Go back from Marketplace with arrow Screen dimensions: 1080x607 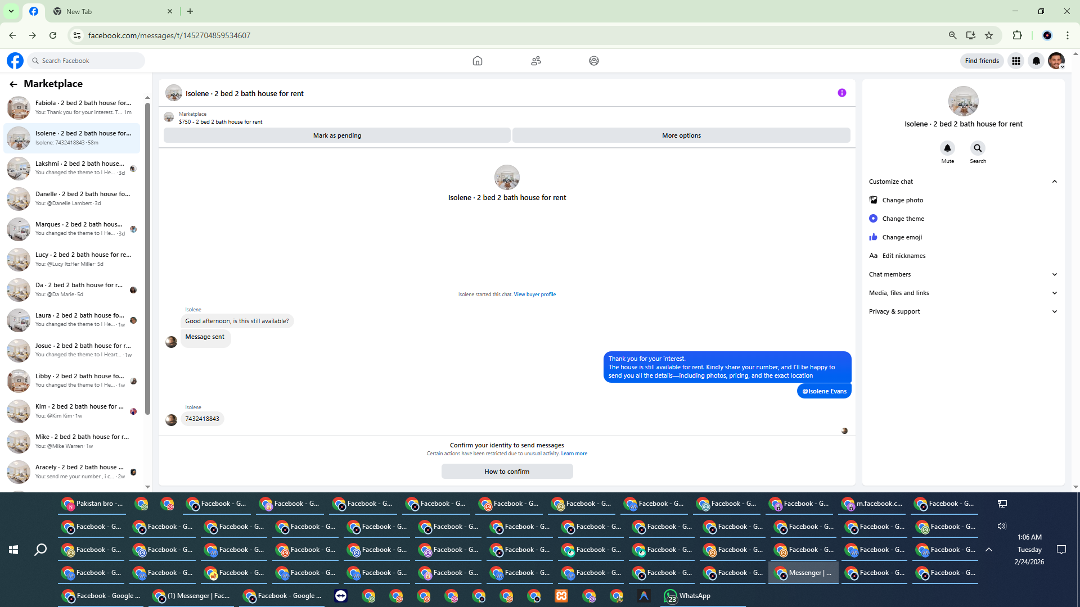point(13,84)
